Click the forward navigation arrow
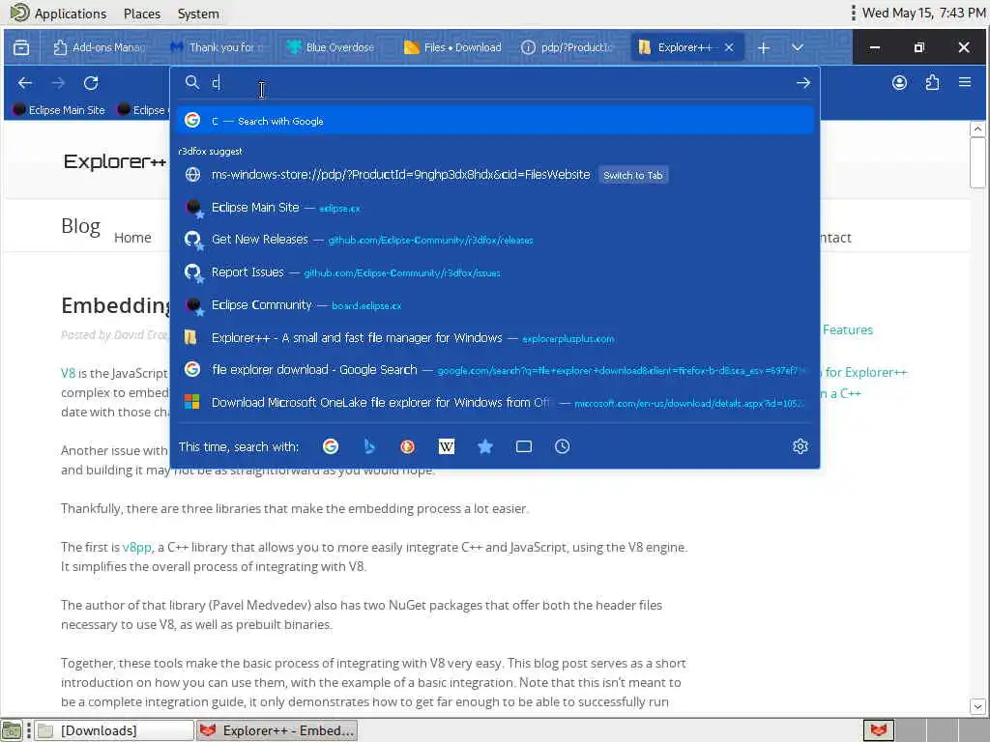This screenshot has height=742, width=990. tap(58, 83)
